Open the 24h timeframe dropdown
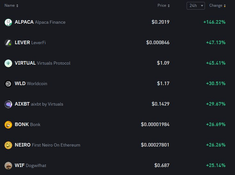 (196, 6)
